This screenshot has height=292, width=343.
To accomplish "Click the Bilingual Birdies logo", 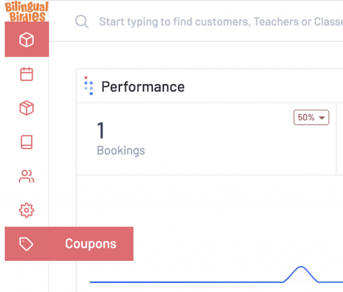I will pos(27,11).
